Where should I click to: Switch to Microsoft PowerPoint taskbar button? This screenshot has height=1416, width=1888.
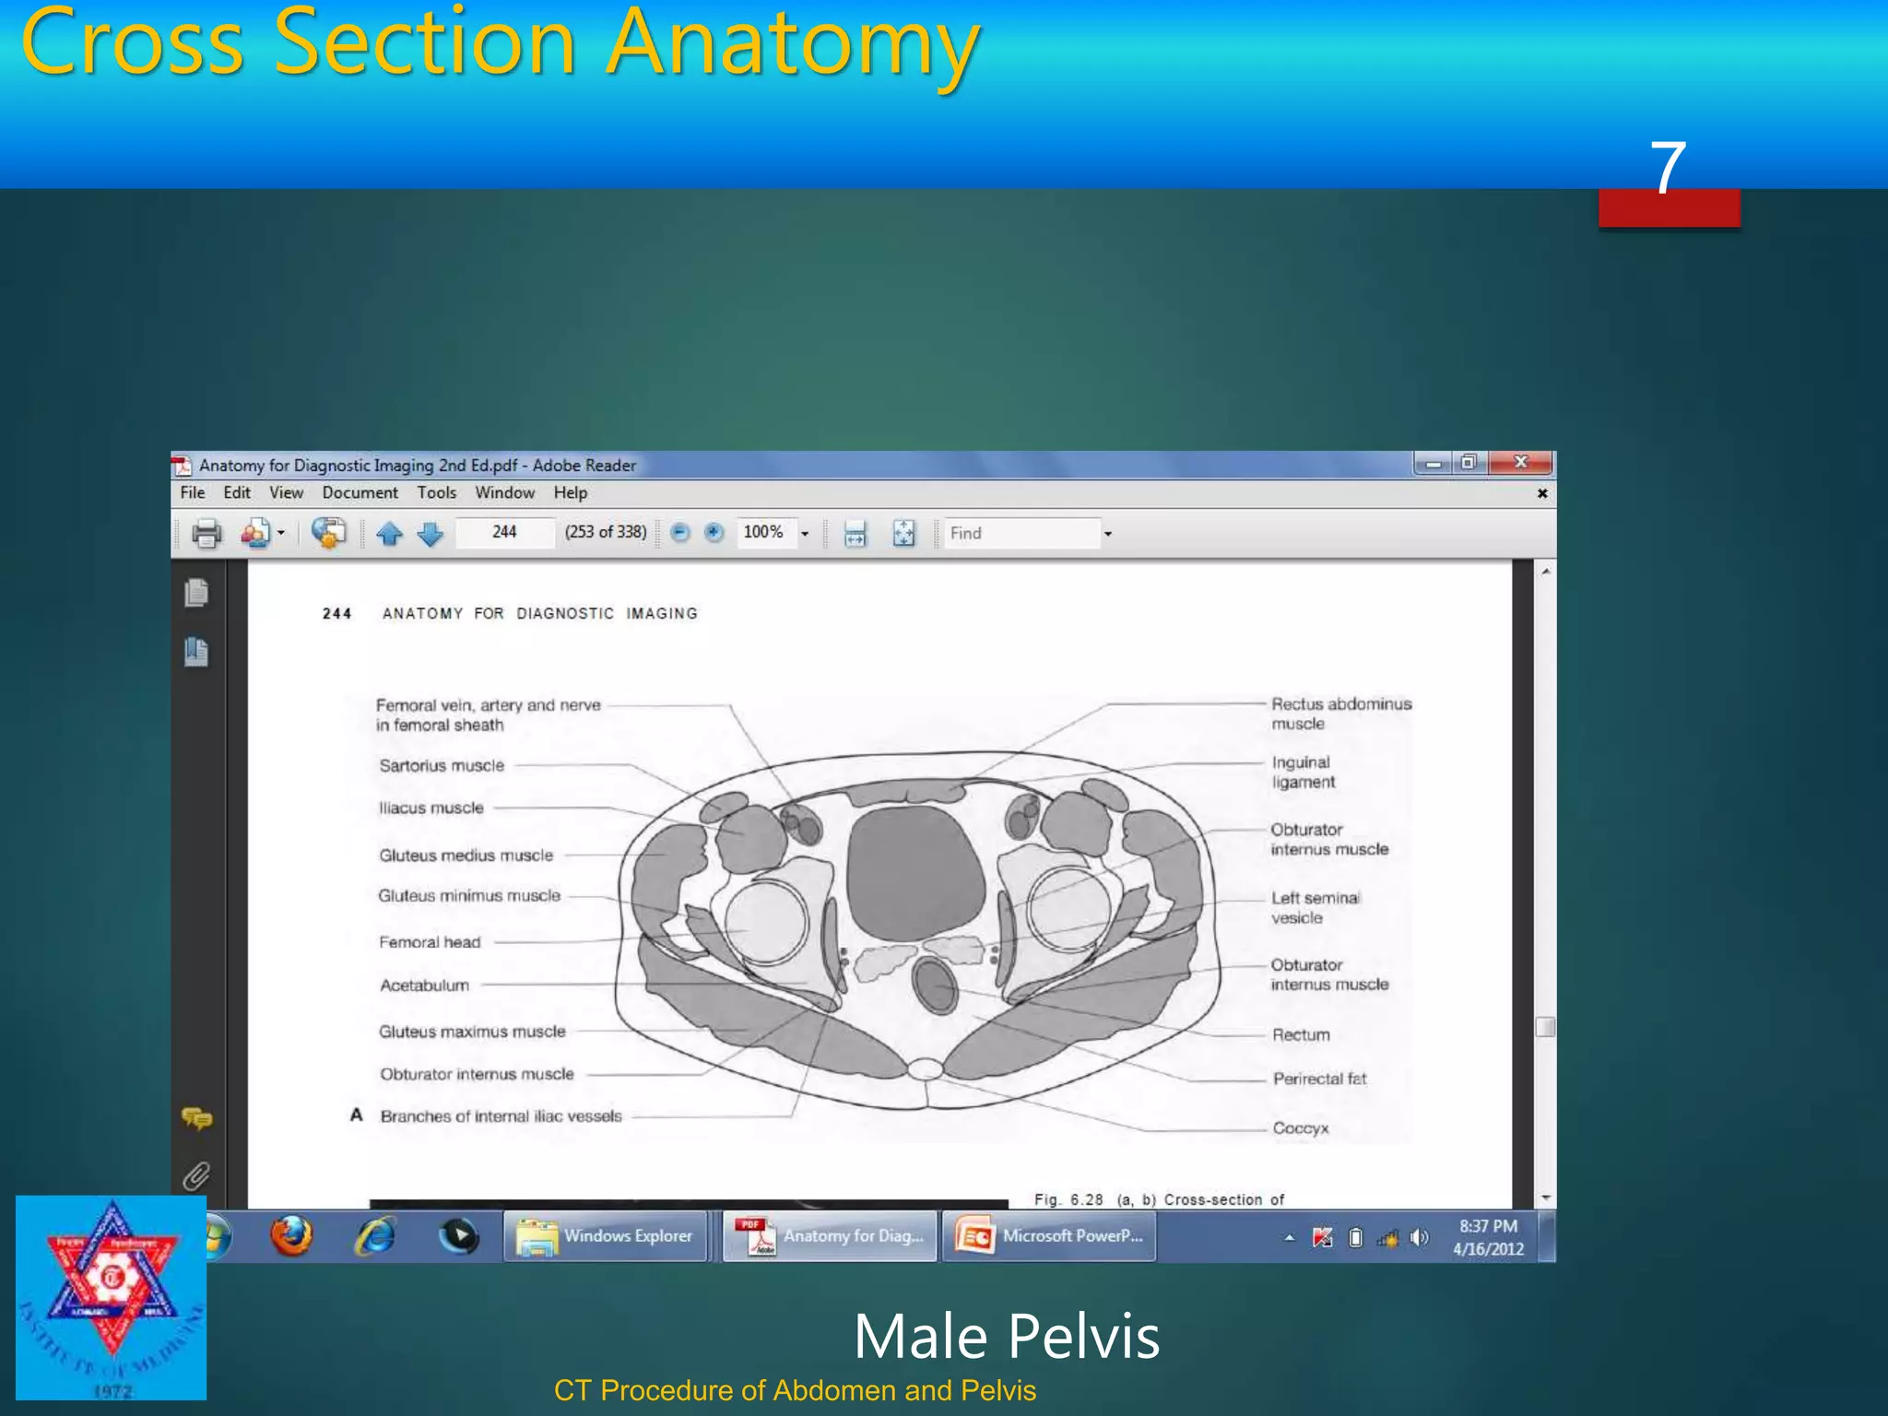[1049, 1236]
